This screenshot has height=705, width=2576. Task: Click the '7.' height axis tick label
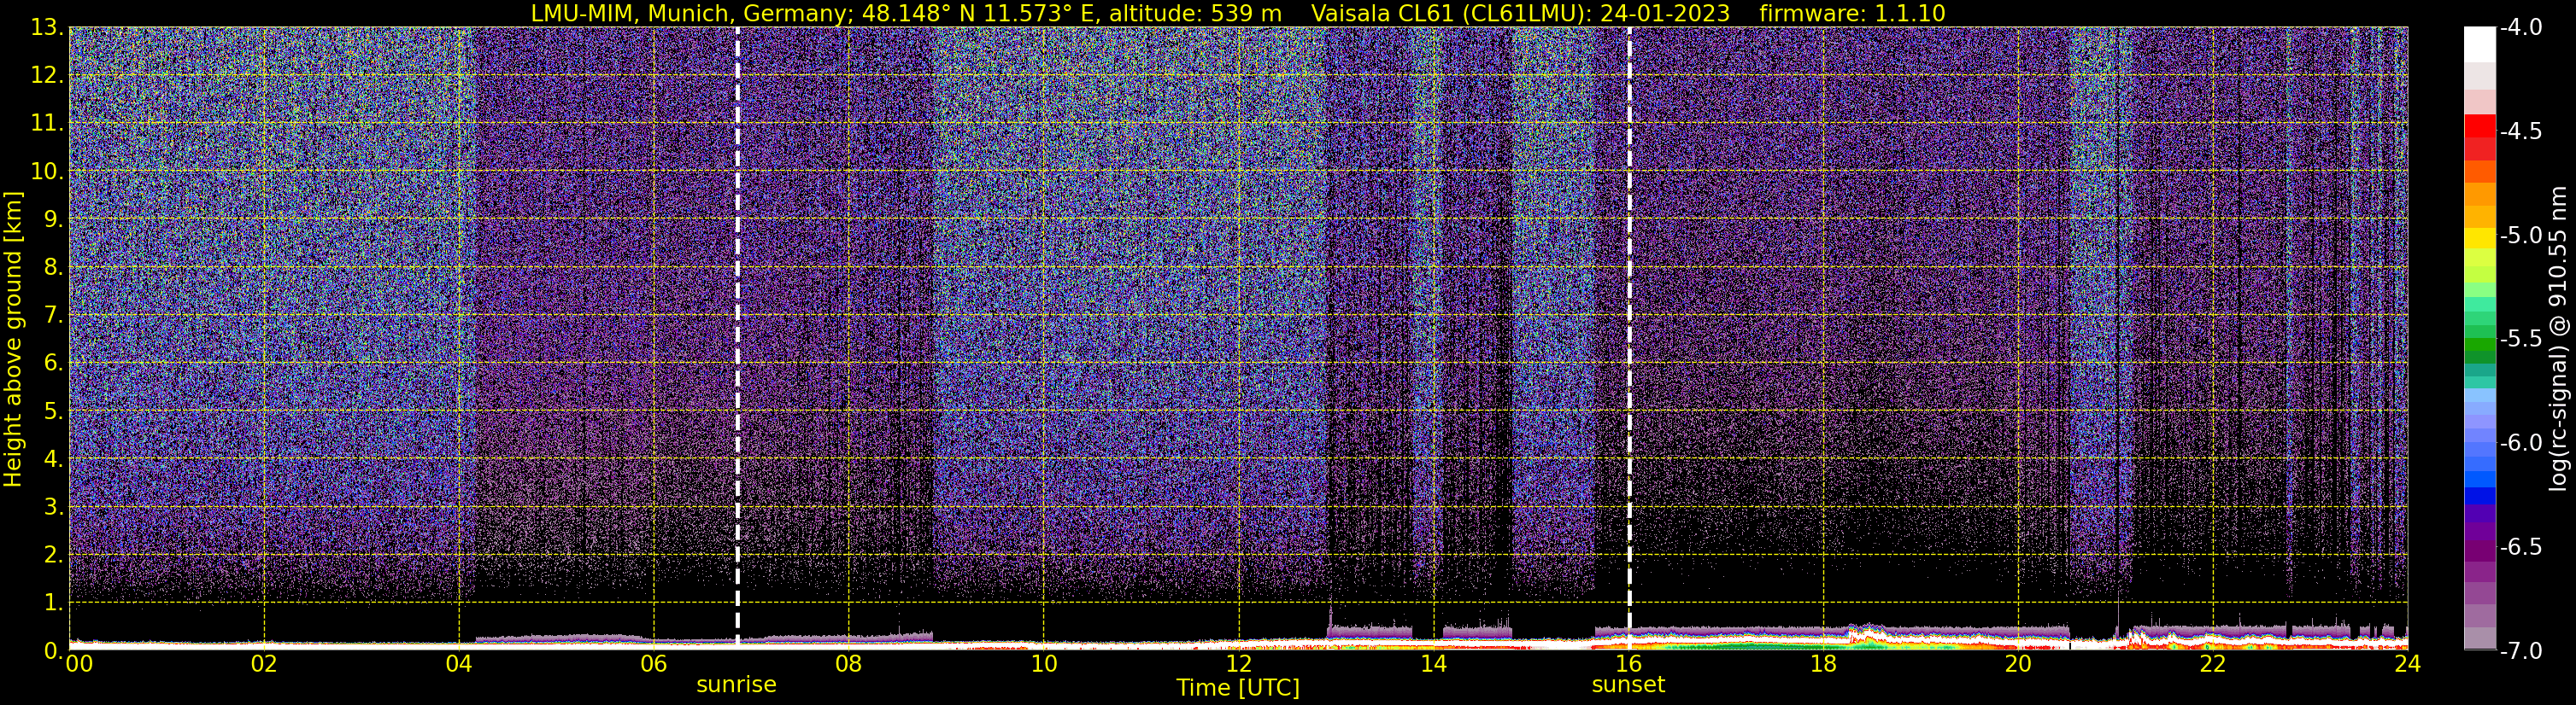point(54,316)
